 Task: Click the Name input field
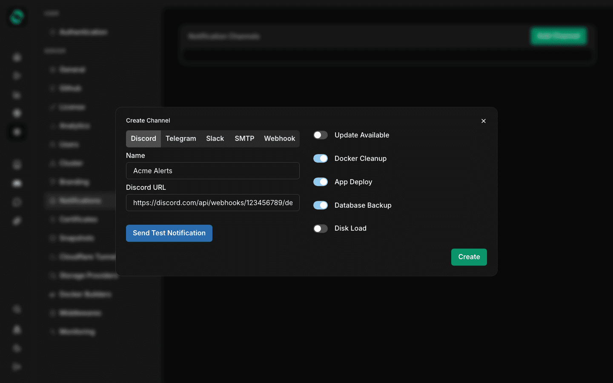tap(213, 171)
